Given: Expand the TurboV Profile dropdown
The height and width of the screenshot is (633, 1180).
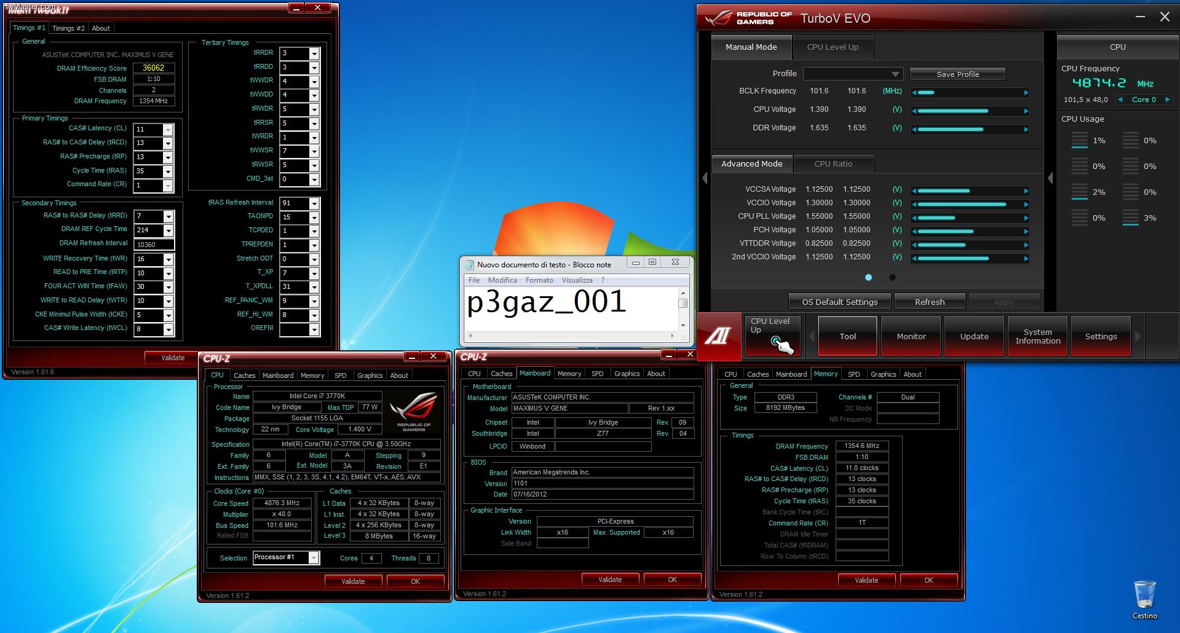Looking at the screenshot, I should point(895,74).
